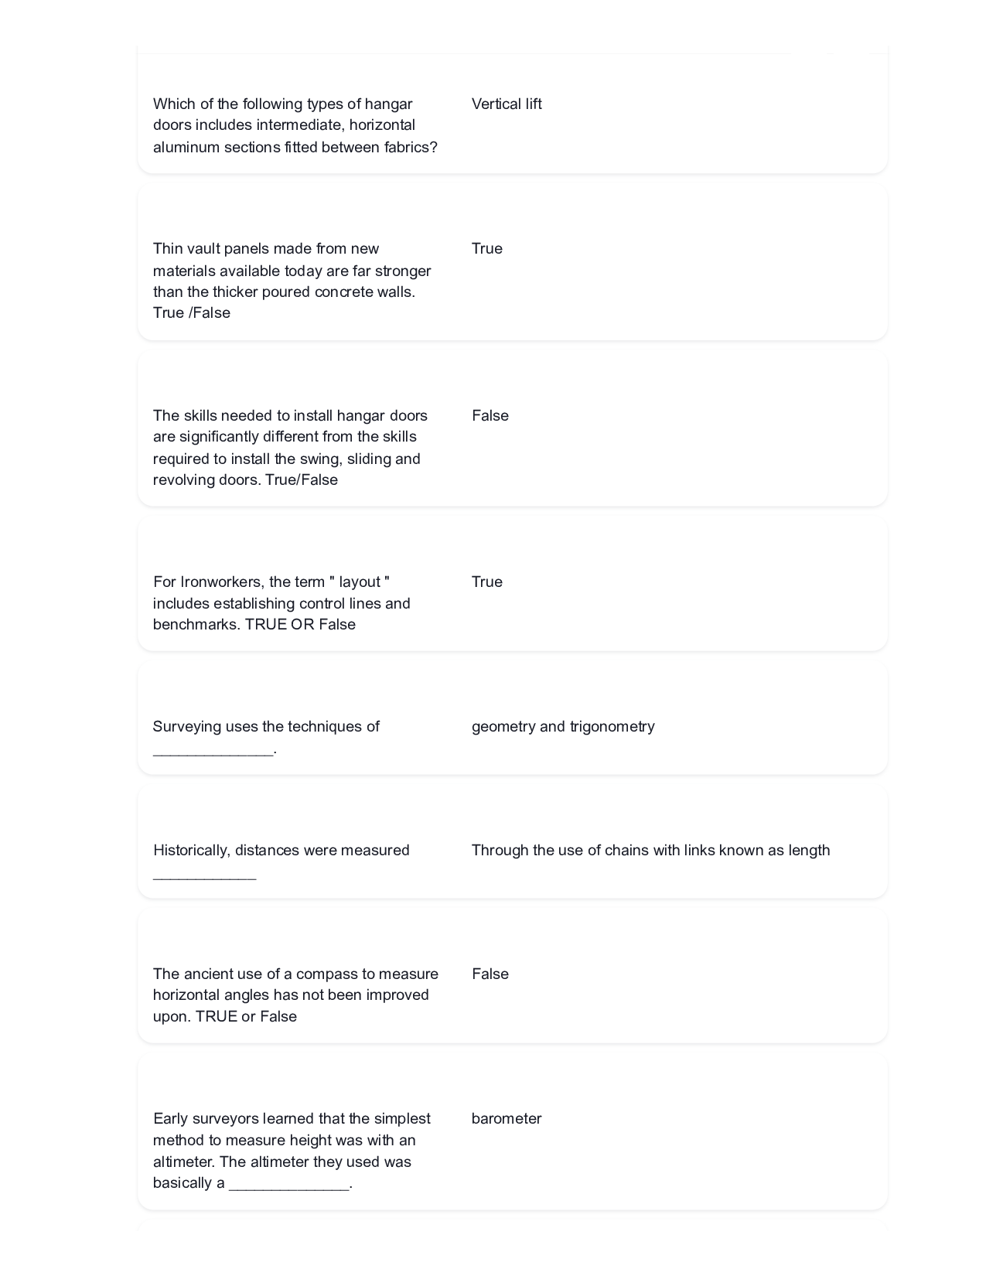Select the "Vertical lift" answer text
986x1276 pixels.
pyautogui.click(x=507, y=104)
